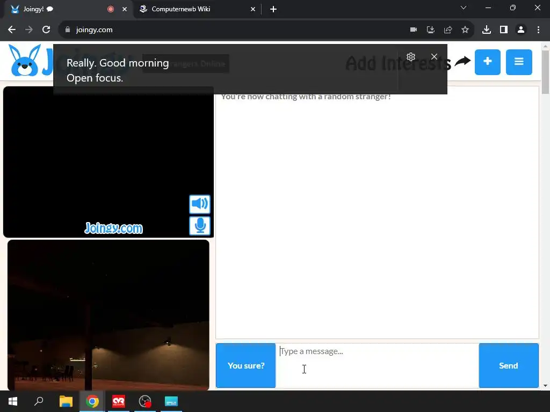Close the Joingy! tab
This screenshot has width=550, height=412.
coord(125,9)
